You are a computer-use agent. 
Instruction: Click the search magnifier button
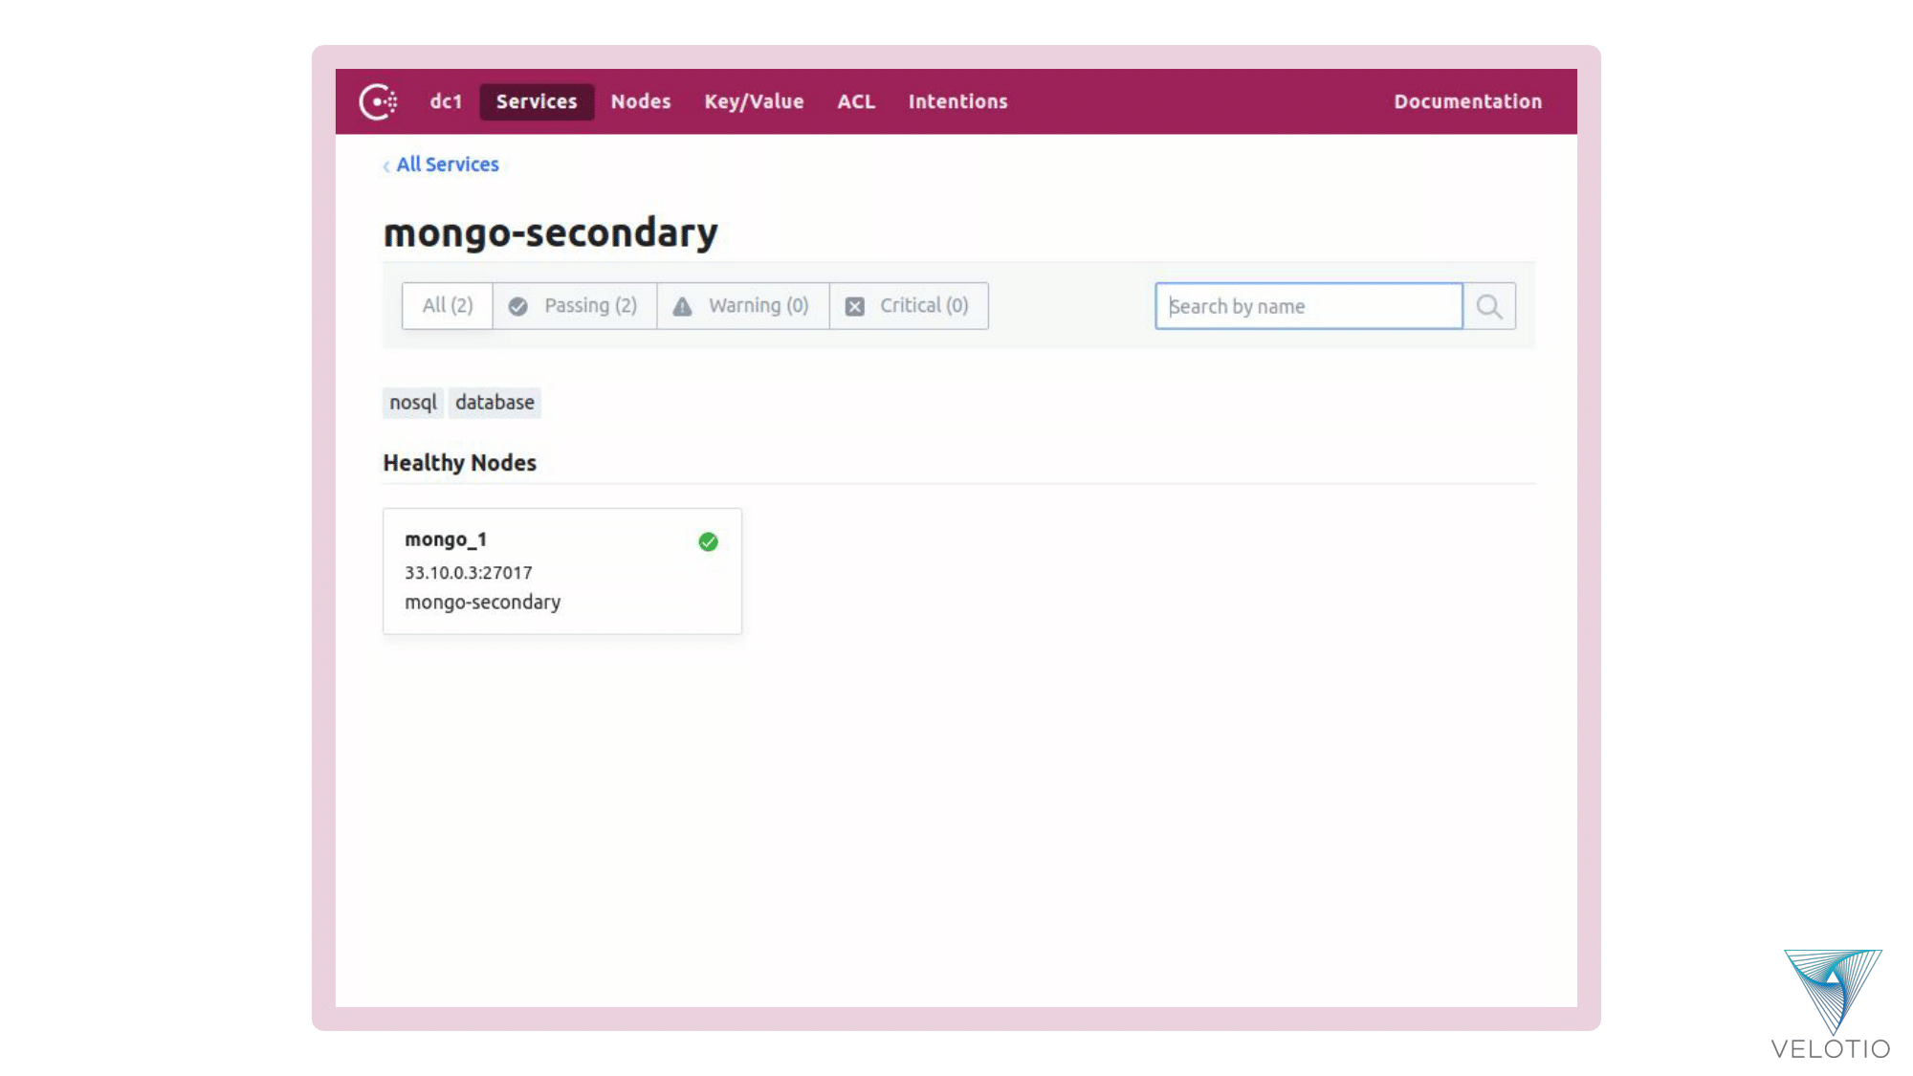1488,306
